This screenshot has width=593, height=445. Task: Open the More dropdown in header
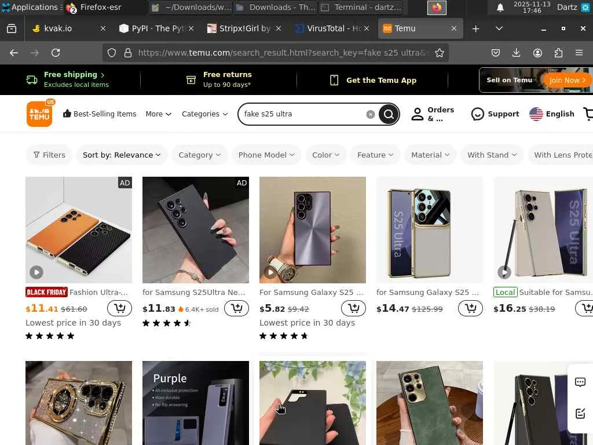[159, 114]
